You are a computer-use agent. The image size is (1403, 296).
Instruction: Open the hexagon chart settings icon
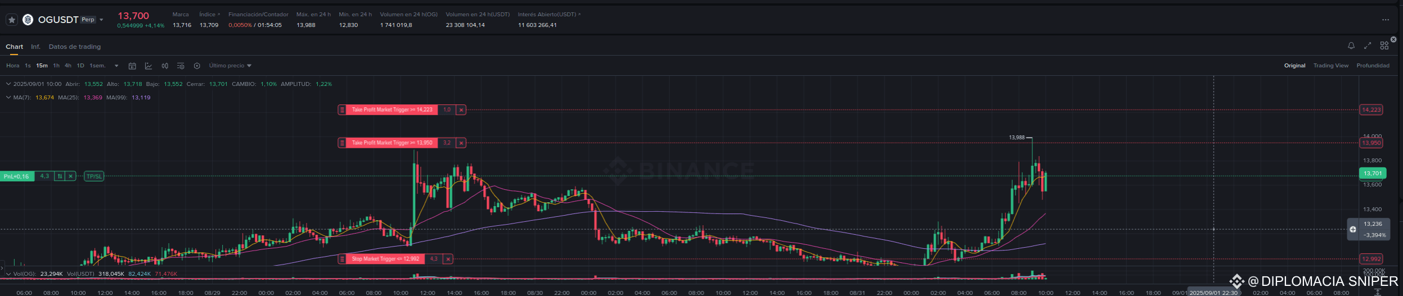tap(197, 66)
